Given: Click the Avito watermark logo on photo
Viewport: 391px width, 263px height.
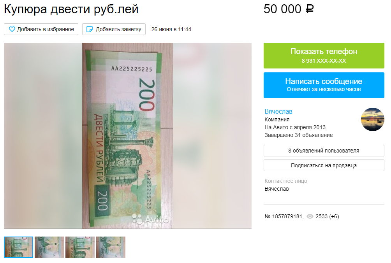Looking at the screenshot, I should coord(150,219).
